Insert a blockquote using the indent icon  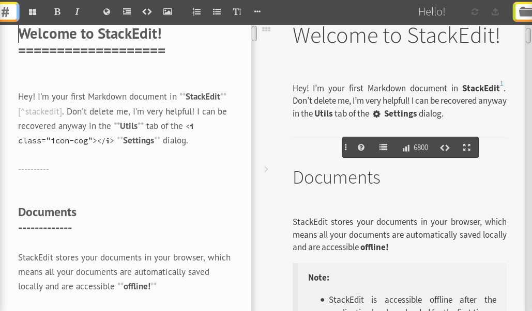pyautogui.click(x=127, y=12)
